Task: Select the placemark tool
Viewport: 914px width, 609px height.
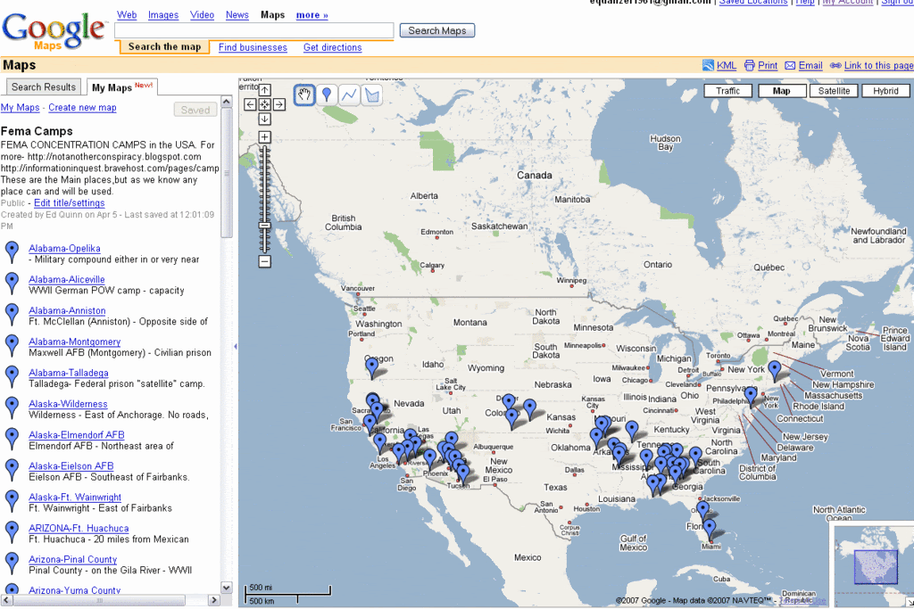Action: coord(327,95)
